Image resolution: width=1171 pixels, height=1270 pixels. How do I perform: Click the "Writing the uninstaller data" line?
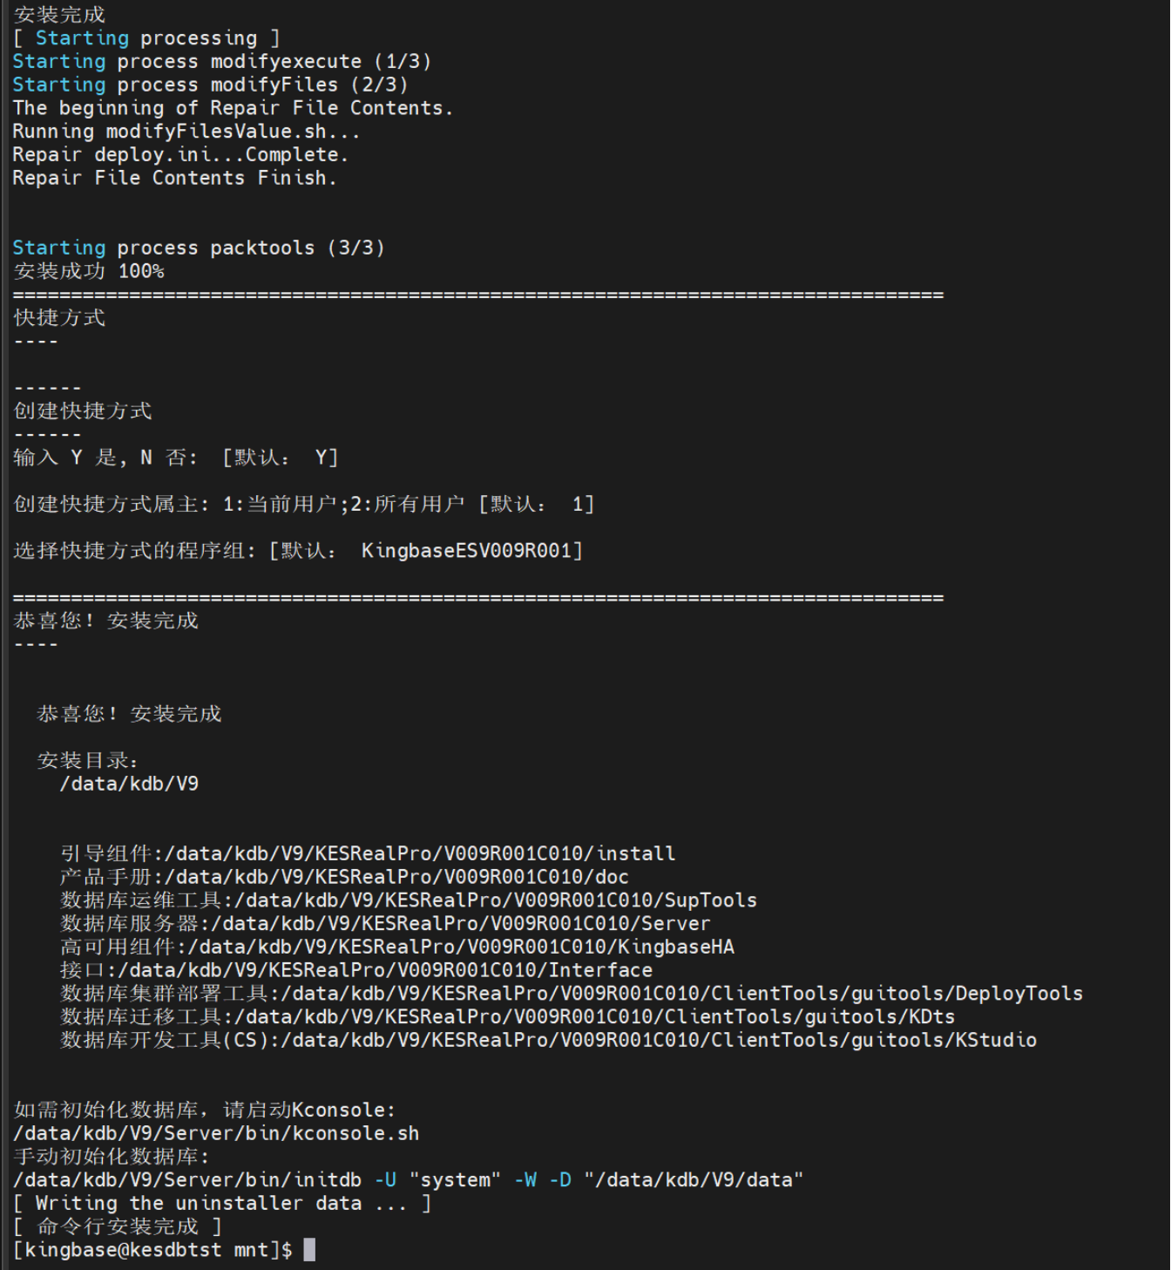pyautogui.click(x=222, y=1204)
